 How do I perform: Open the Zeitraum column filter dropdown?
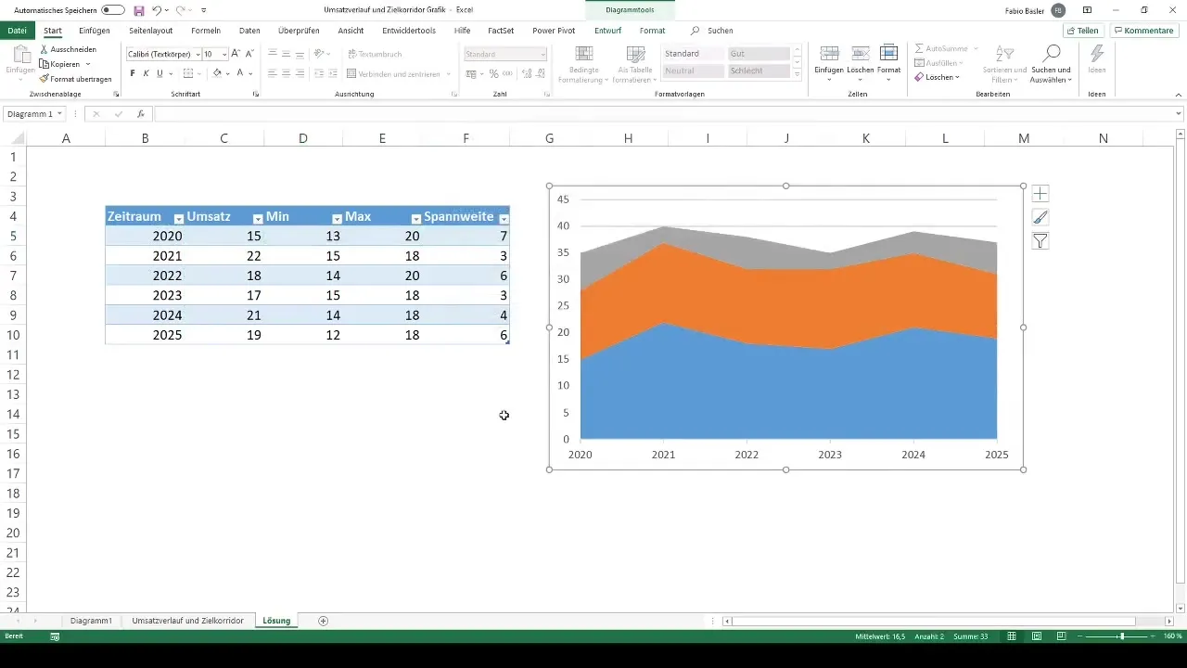click(179, 219)
